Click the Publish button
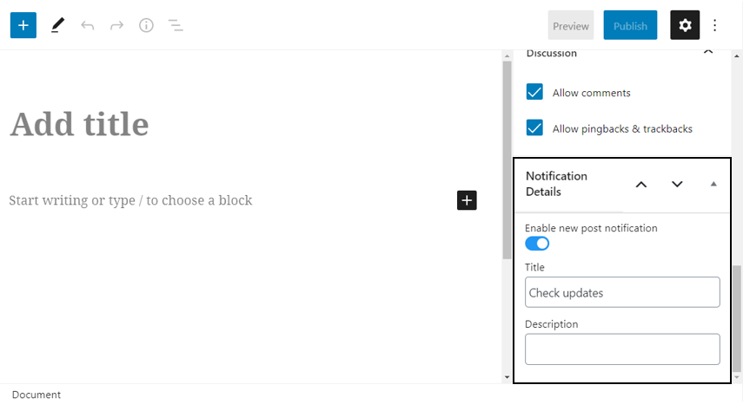The height and width of the screenshot is (411, 743). click(630, 25)
